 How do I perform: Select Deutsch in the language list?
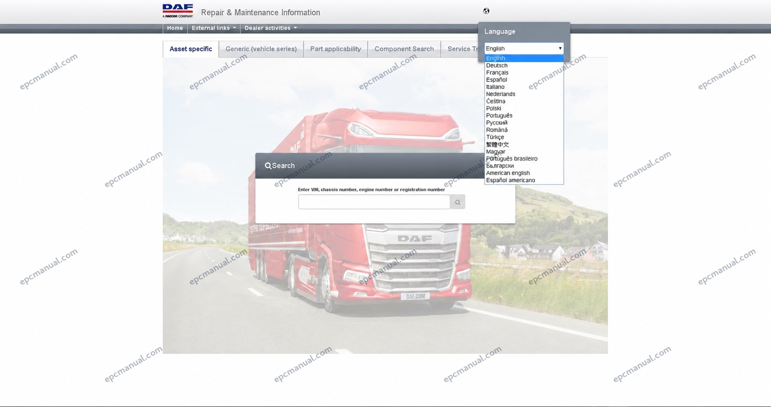524,65
